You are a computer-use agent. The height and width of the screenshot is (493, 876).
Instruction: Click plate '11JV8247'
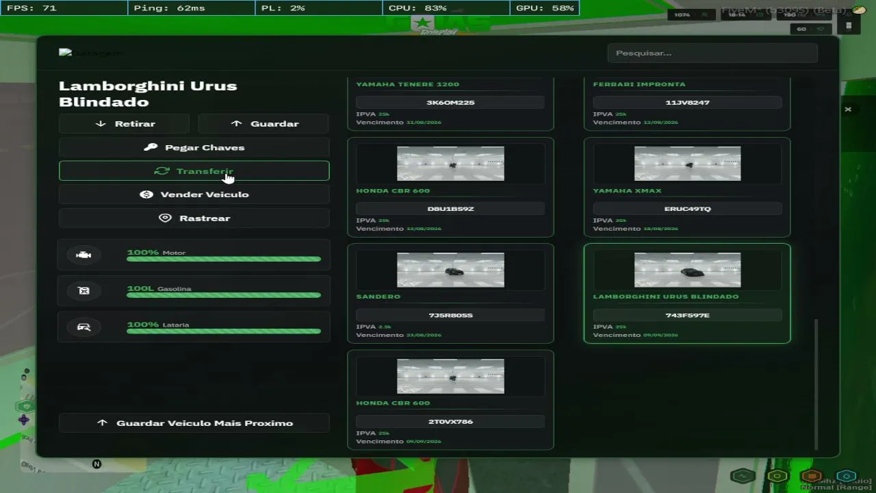pyautogui.click(x=687, y=103)
